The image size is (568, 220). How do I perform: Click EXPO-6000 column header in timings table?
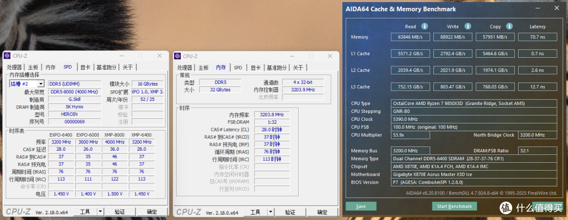(88, 134)
